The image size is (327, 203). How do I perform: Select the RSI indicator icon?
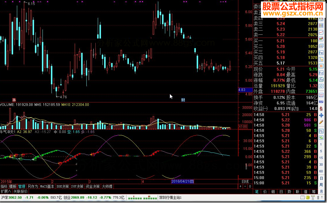pos(321,102)
